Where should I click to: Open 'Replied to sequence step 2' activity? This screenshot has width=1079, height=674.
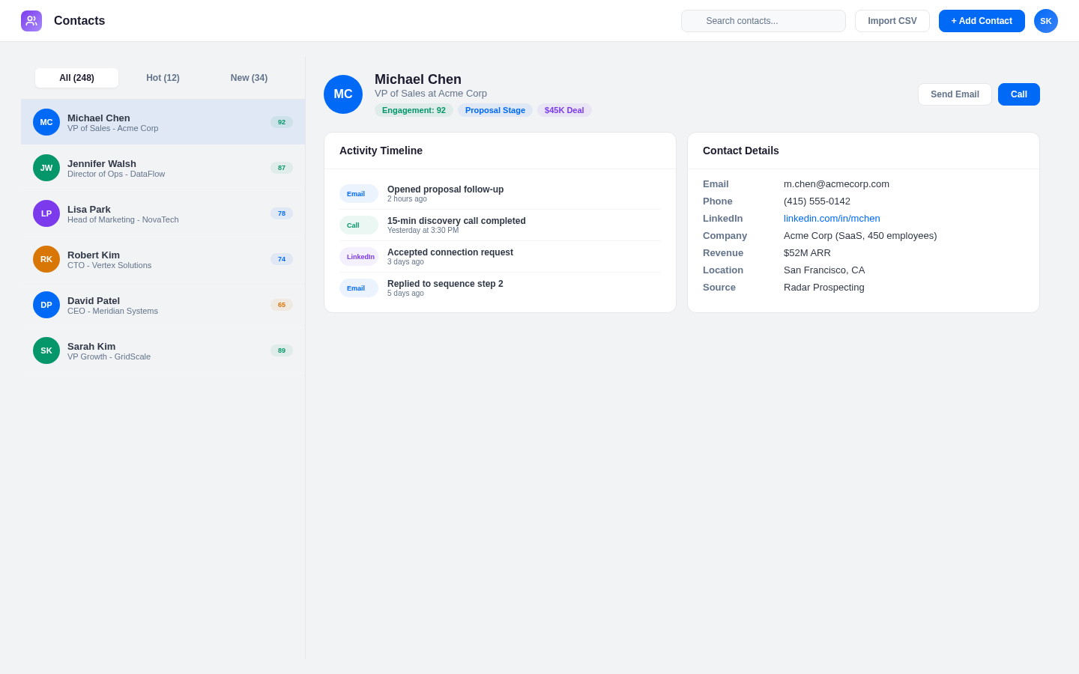(500, 288)
